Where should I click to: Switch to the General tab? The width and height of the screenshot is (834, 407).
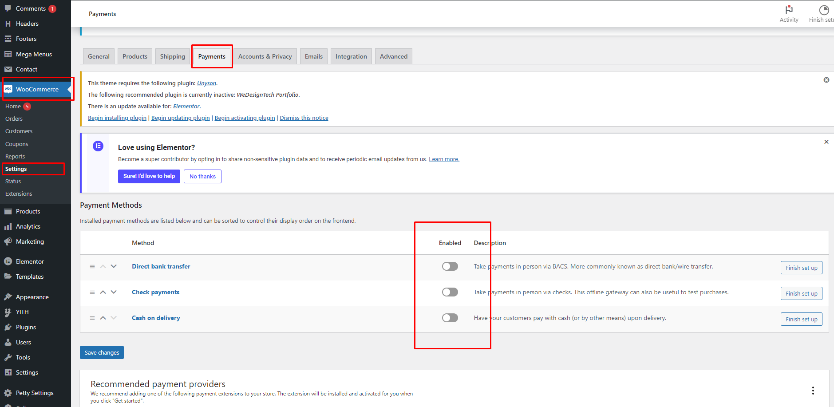(x=99, y=56)
